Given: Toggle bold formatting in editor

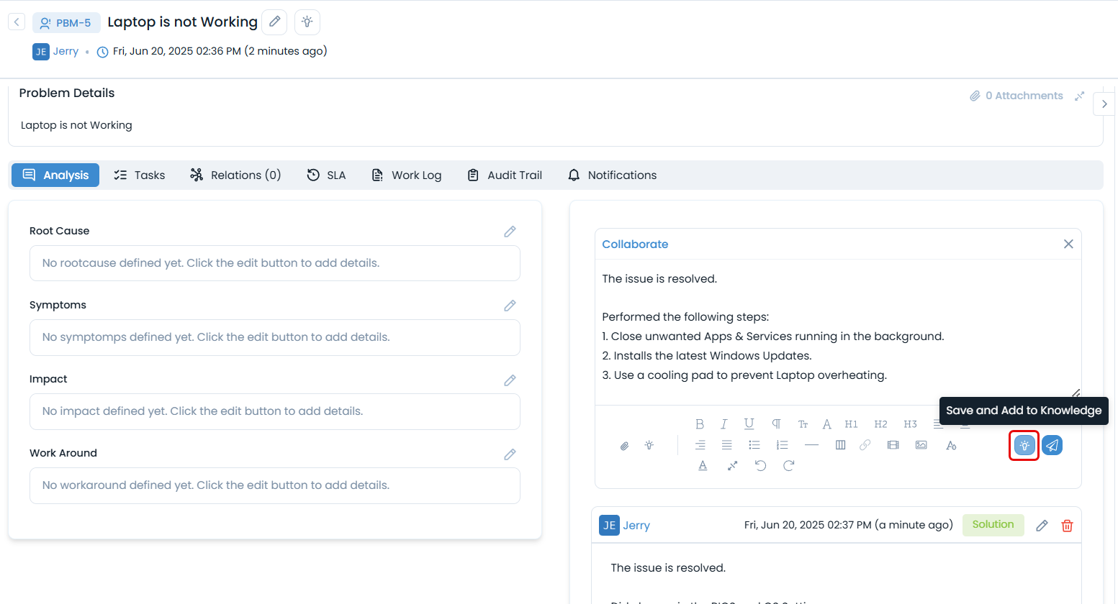Looking at the screenshot, I should pyautogui.click(x=699, y=424).
